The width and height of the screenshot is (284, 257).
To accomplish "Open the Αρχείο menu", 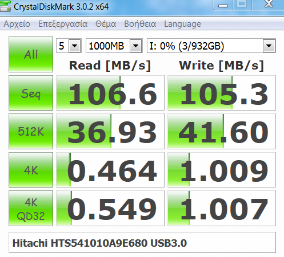I will click(17, 24).
